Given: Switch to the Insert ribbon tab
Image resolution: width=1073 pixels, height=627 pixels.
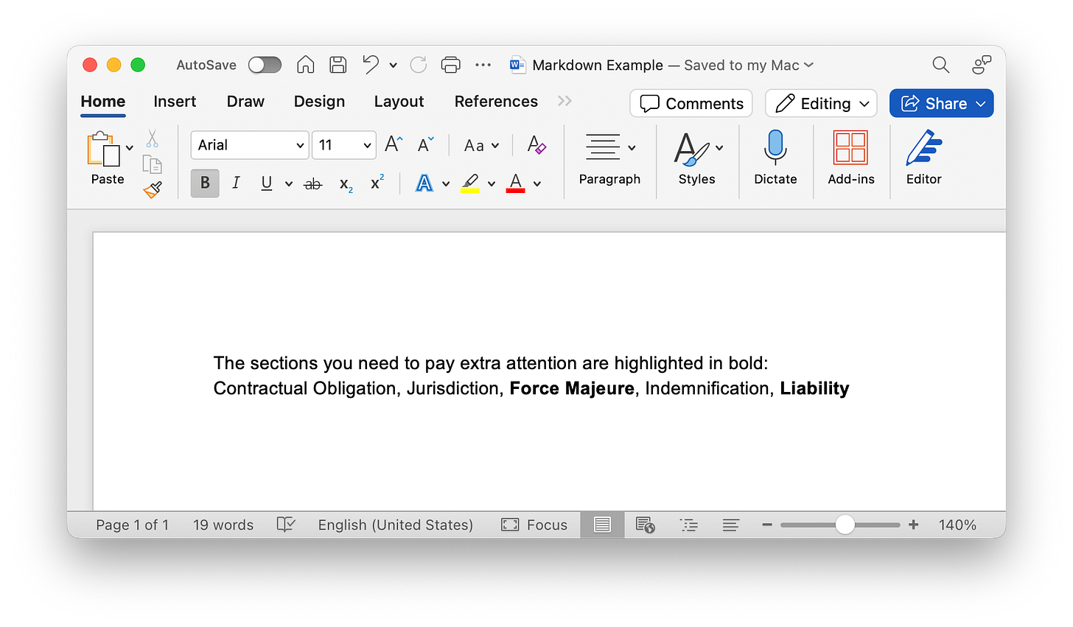Looking at the screenshot, I should click(x=175, y=101).
